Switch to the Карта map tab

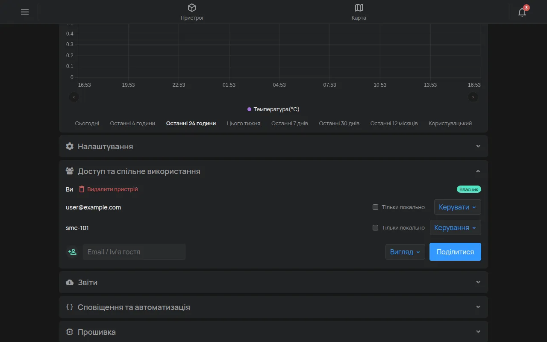tap(359, 12)
